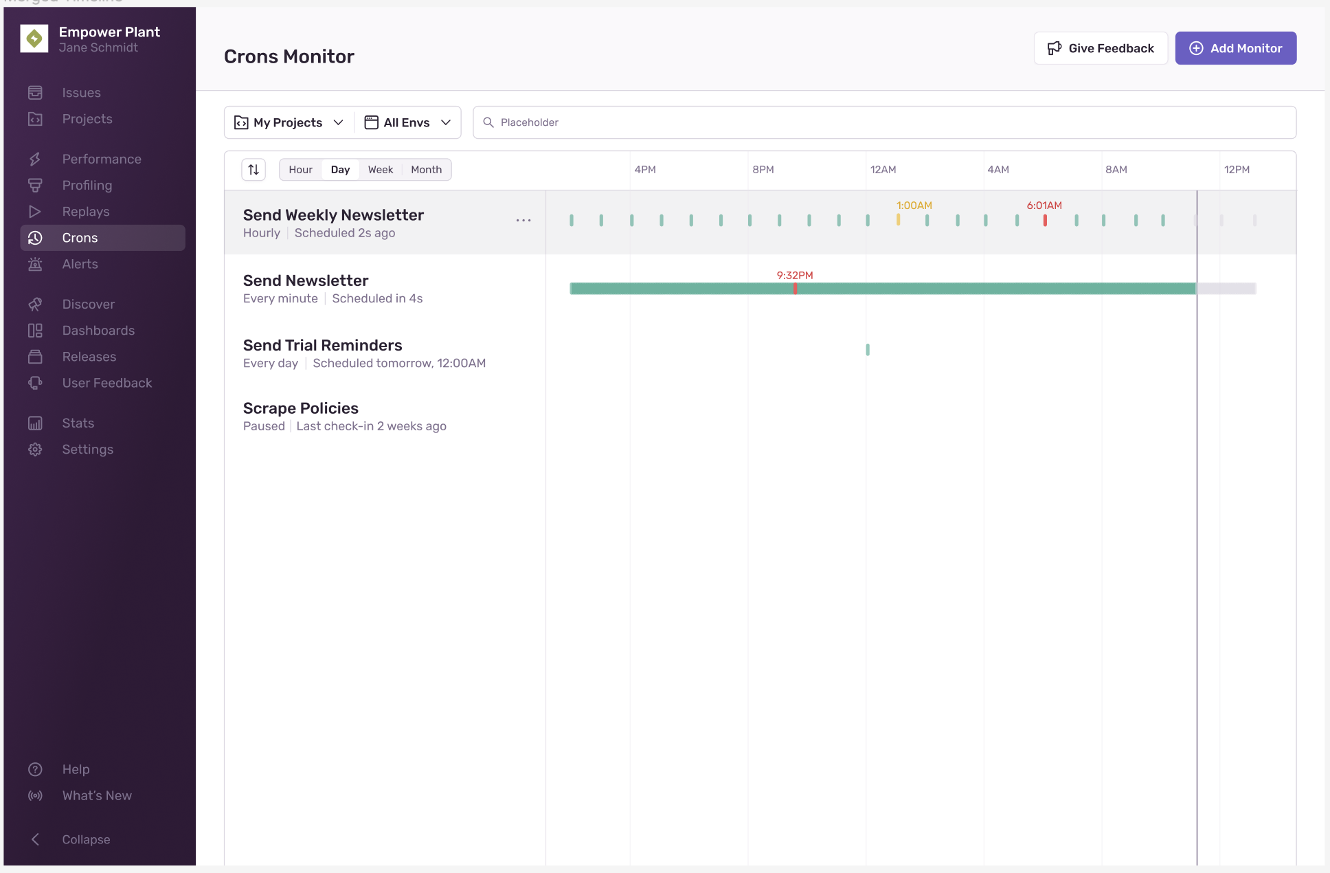The image size is (1330, 873).
Task: Click the Add Monitor button
Action: coord(1235,48)
